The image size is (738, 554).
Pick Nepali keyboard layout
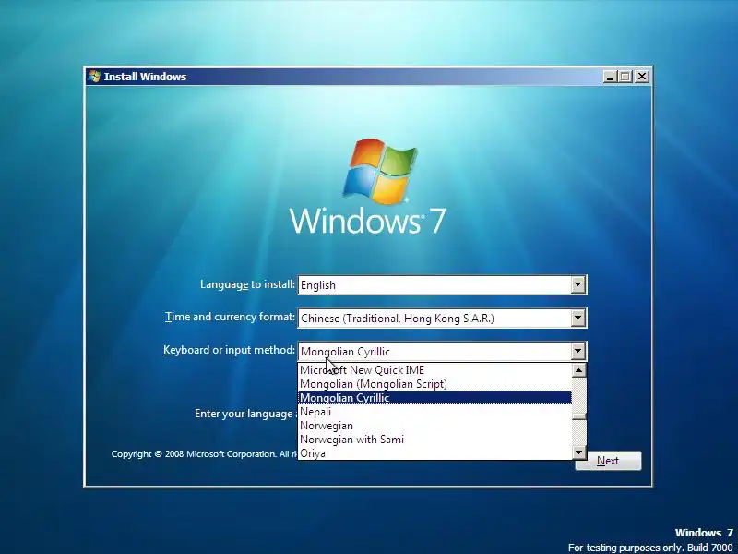pyautogui.click(x=434, y=412)
